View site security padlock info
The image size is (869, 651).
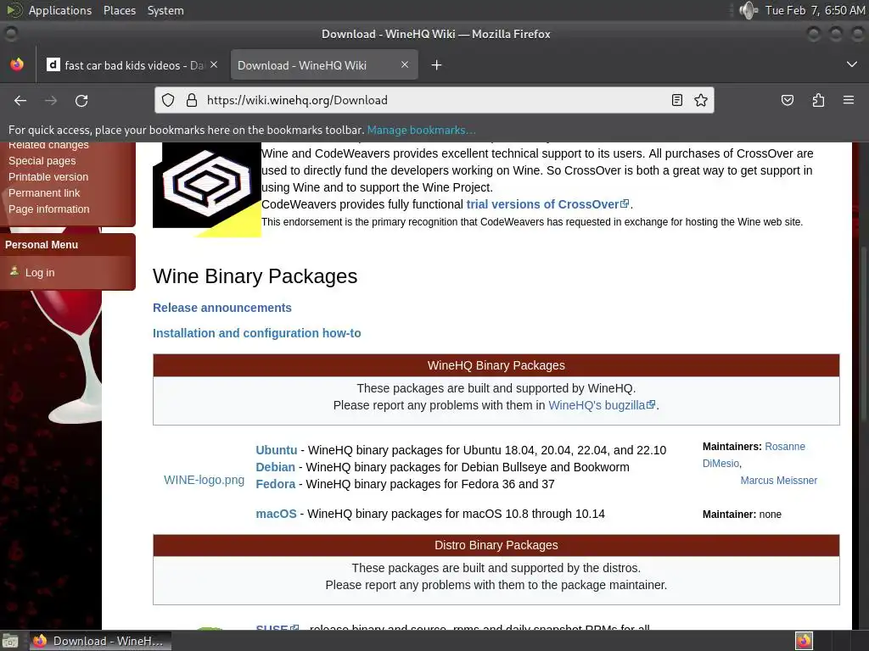click(192, 100)
